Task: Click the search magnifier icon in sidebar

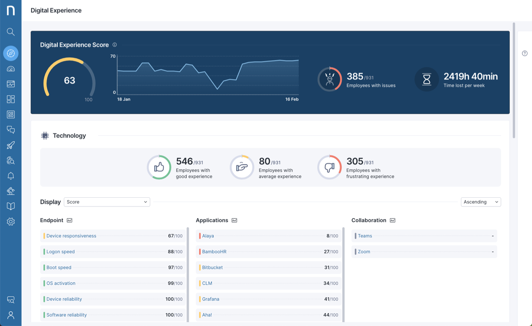Action: 11,32
